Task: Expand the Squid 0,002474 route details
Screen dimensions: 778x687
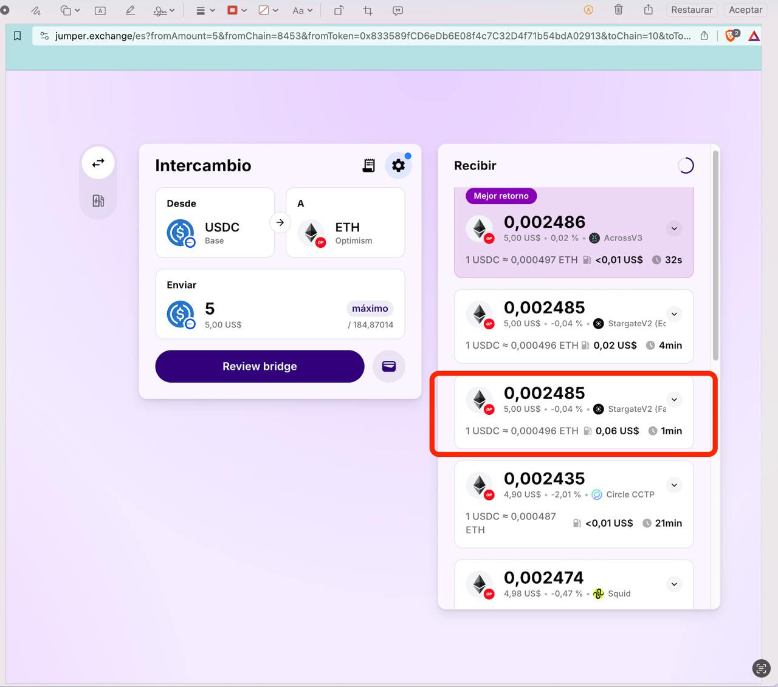Action: (674, 584)
